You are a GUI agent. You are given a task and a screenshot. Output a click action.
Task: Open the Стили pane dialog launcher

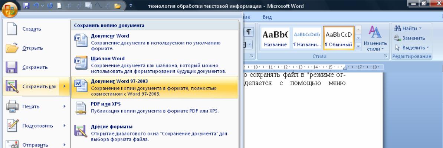click(x=385, y=56)
